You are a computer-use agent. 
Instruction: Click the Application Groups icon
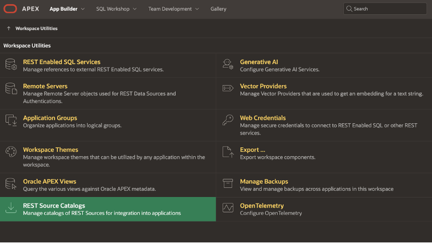11,121
